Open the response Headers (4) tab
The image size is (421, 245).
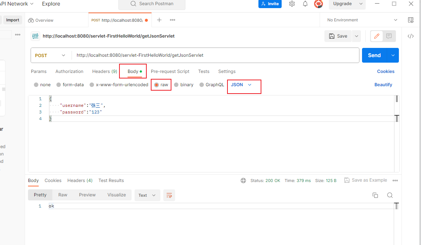[80, 181]
